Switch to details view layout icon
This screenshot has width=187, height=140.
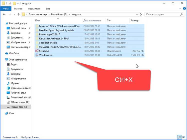179,137
